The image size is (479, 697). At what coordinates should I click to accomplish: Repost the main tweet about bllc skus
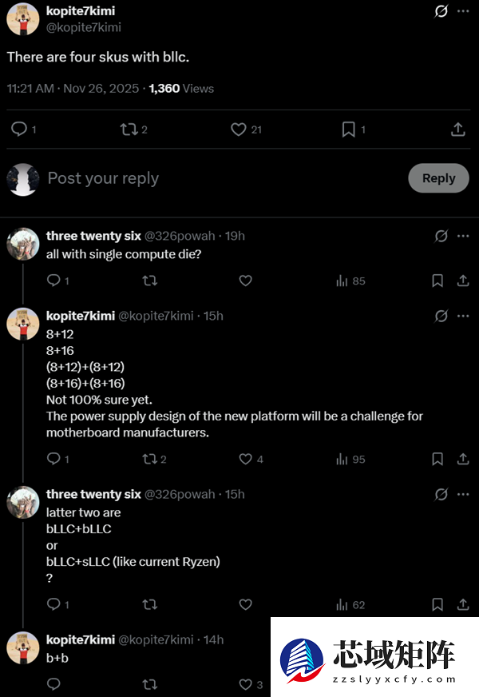128,129
